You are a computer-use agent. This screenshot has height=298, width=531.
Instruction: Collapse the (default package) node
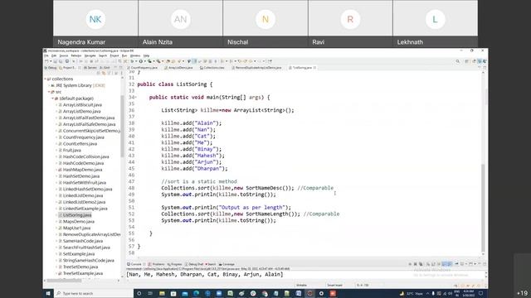click(52, 99)
